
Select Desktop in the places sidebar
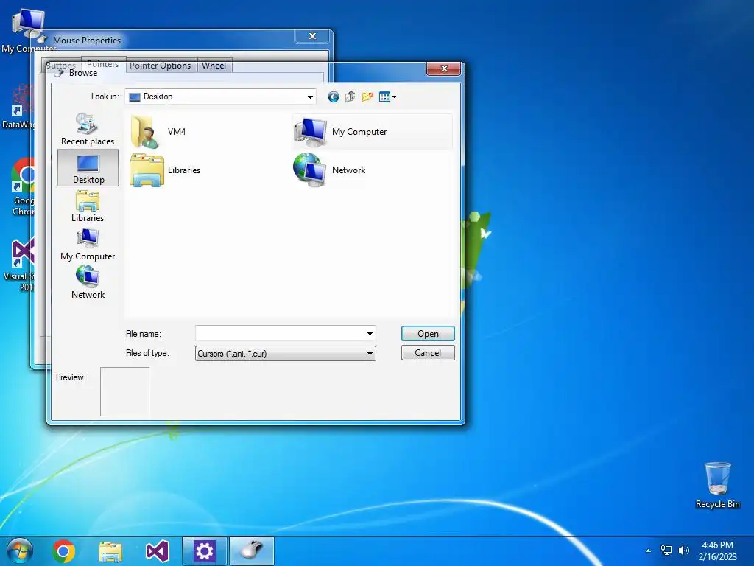tap(88, 167)
